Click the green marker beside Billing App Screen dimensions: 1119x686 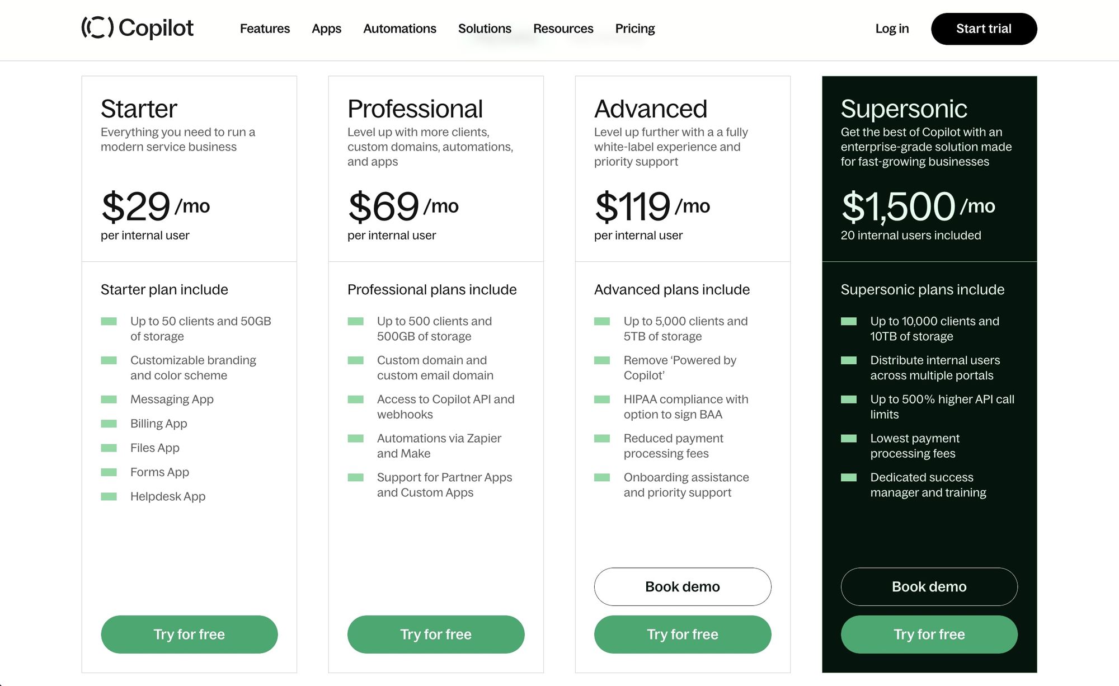click(x=109, y=424)
